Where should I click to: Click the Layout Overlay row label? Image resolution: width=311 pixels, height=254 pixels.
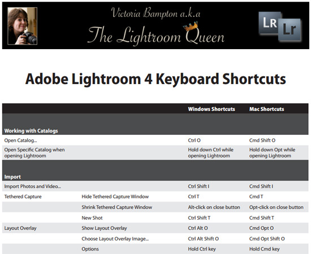[20, 228]
